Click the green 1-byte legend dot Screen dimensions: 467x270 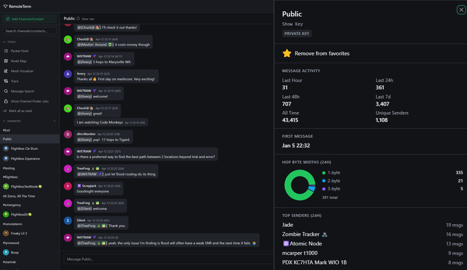(324, 173)
